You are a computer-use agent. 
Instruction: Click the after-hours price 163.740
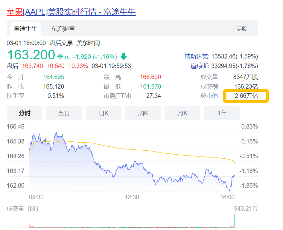pyautogui.click(x=33, y=66)
